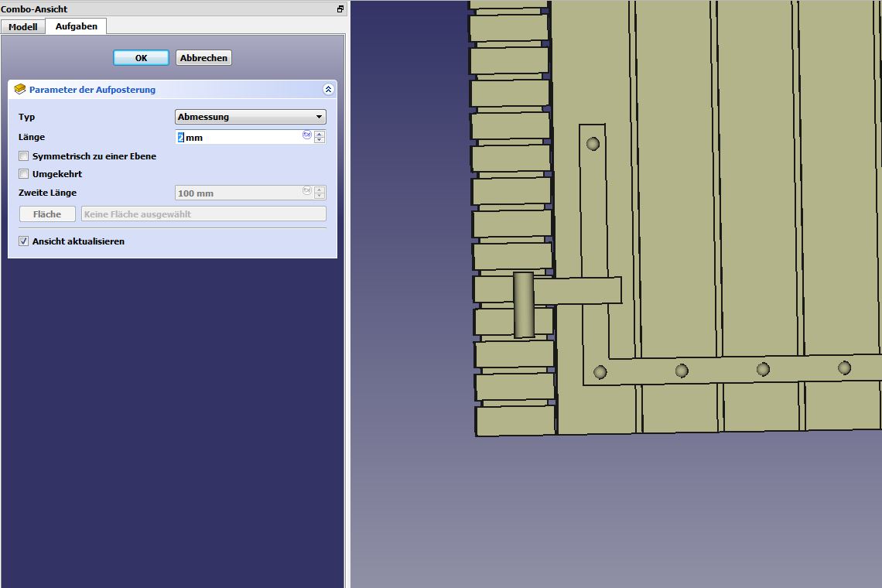Viewport: 882px width, 588px height.
Task: Click the Keine Fläche ausgewählt field
Action: [x=203, y=214]
